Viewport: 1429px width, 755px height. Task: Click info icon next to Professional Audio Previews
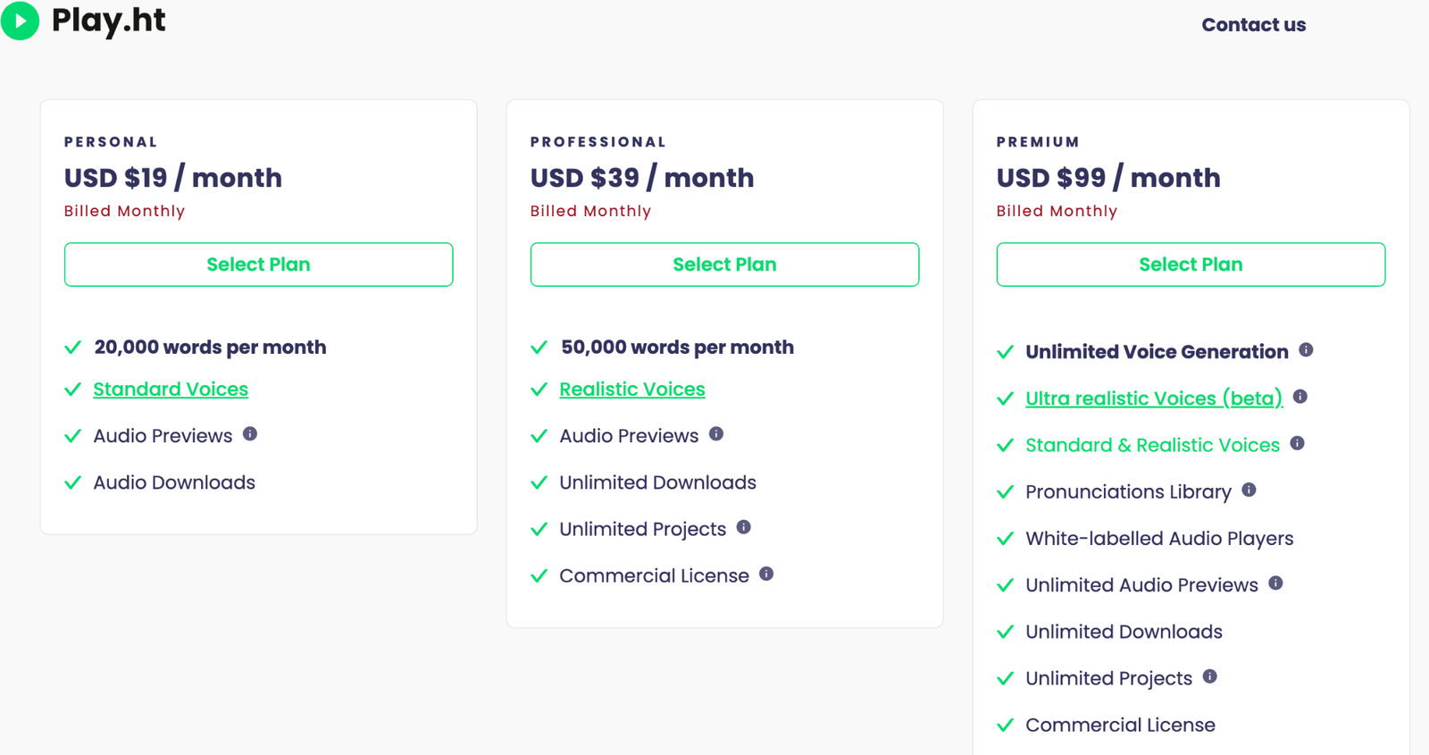pyautogui.click(x=716, y=434)
